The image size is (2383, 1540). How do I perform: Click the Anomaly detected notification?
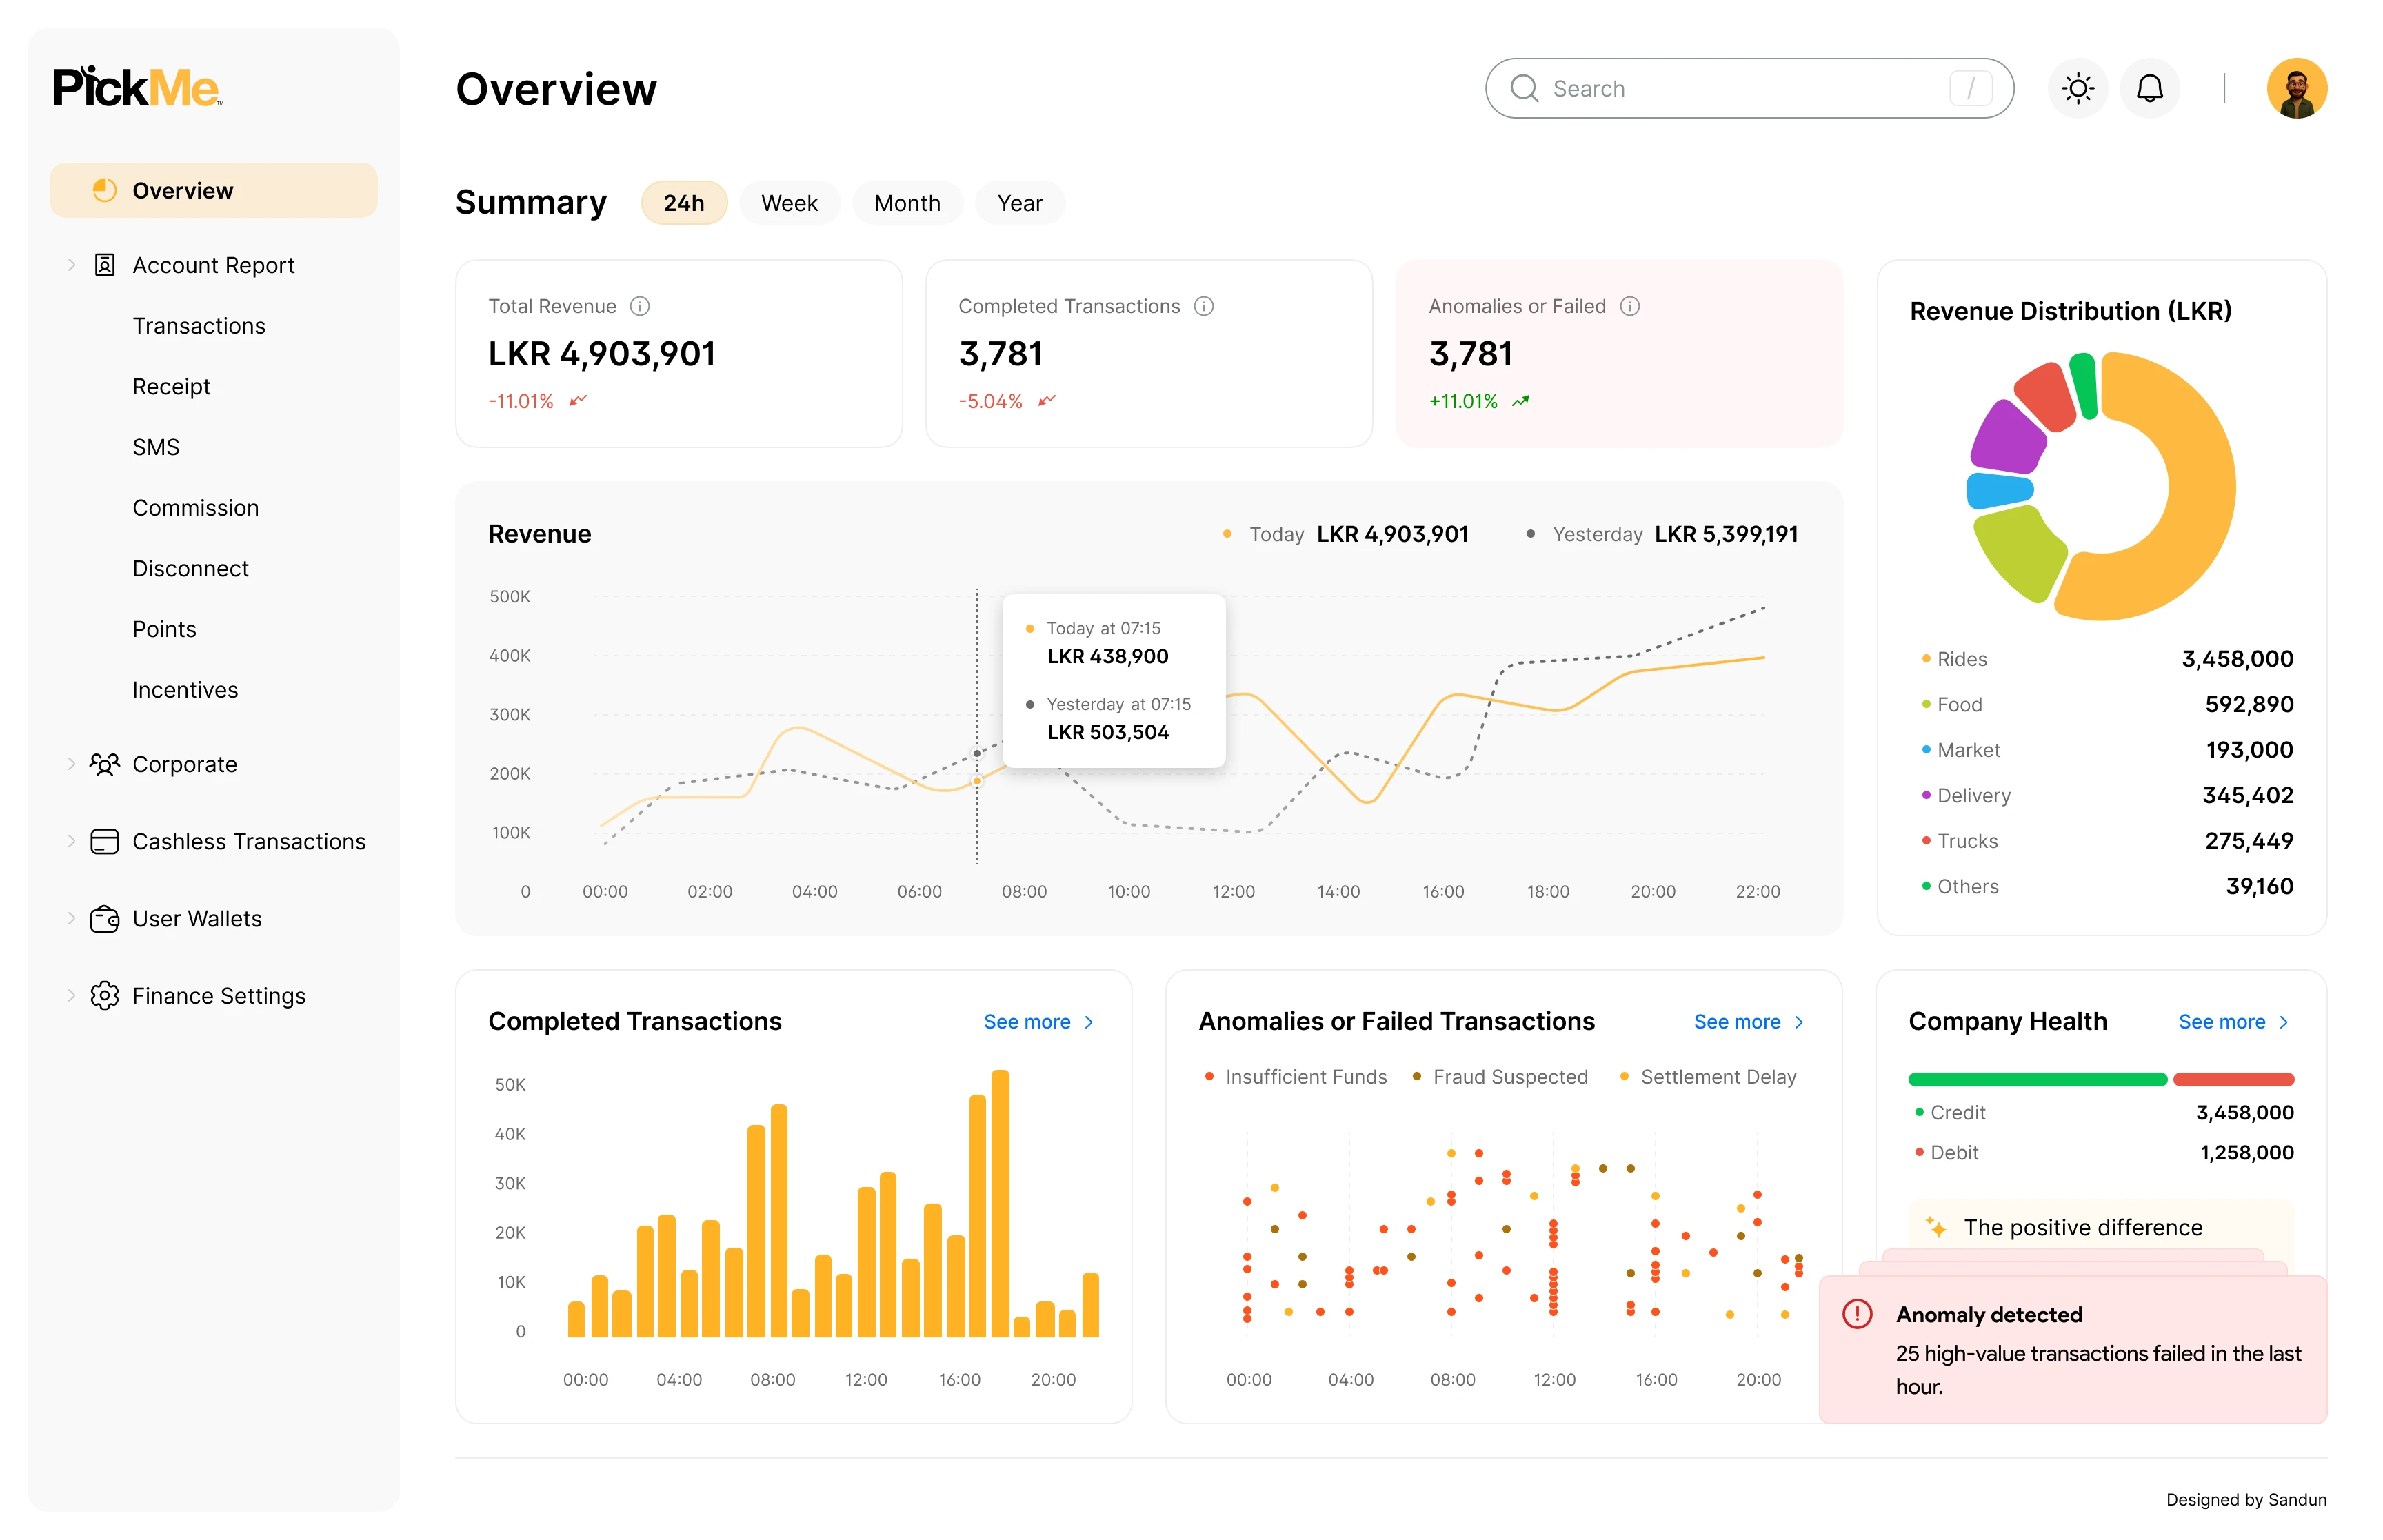pyautogui.click(x=2072, y=1349)
